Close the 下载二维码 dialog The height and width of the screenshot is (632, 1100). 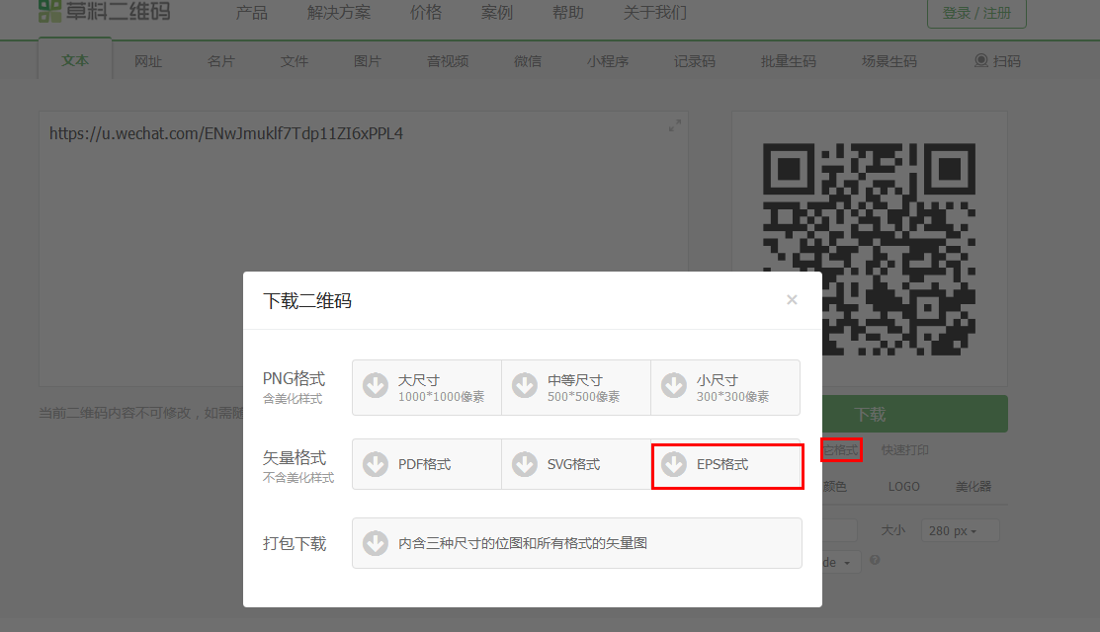tap(792, 300)
